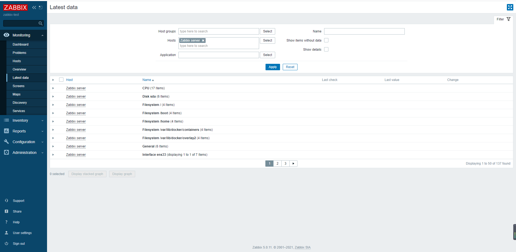Image resolution: width=516 pixels, height=252 pixels.
Task: Click the Reports chart icon
Action: point(6,131)
